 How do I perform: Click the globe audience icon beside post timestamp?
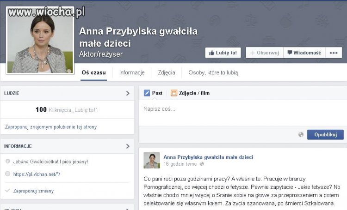[202, 164]
